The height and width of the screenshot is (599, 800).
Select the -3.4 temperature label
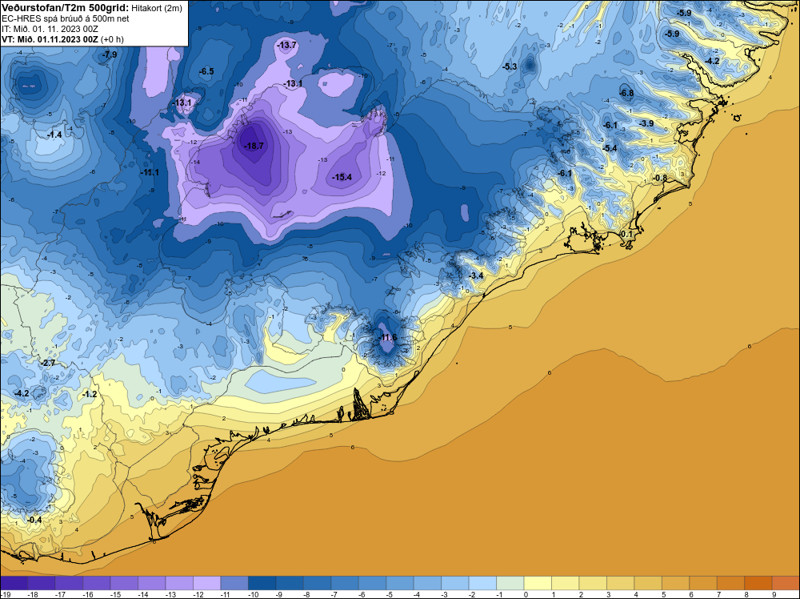coord(476,275)
